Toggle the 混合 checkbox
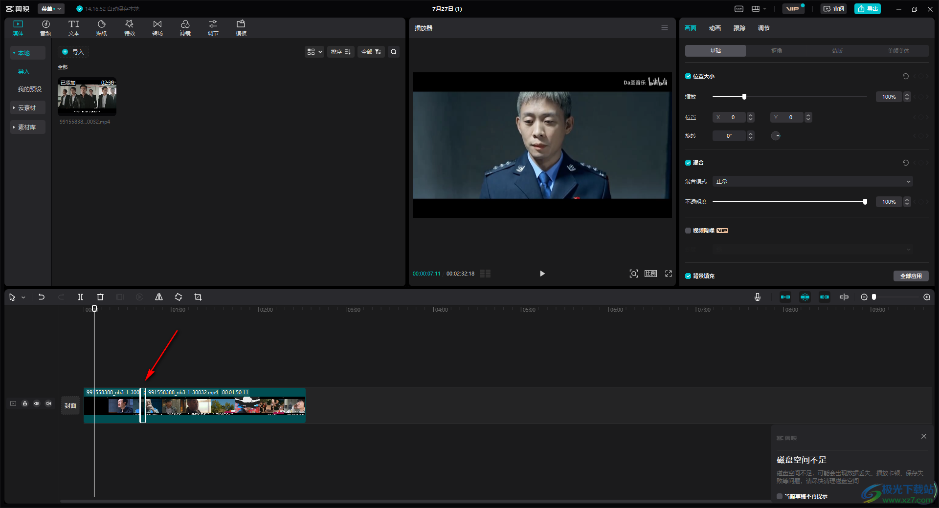 click(688, 163)
